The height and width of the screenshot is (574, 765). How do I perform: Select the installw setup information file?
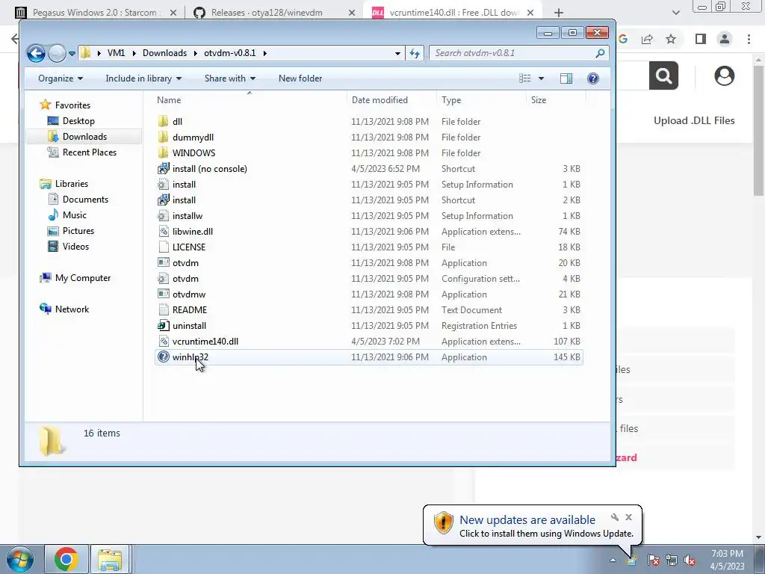[188, 216]
